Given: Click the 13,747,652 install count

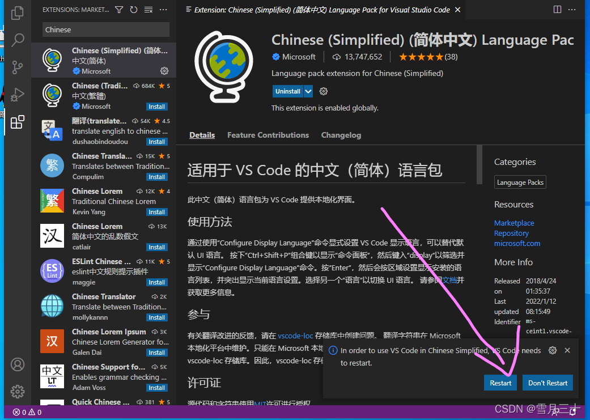Looking at the screenshot, I should click(x=358, y=57).
